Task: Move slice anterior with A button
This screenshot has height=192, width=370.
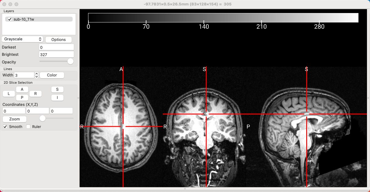Action: (22, 89)
